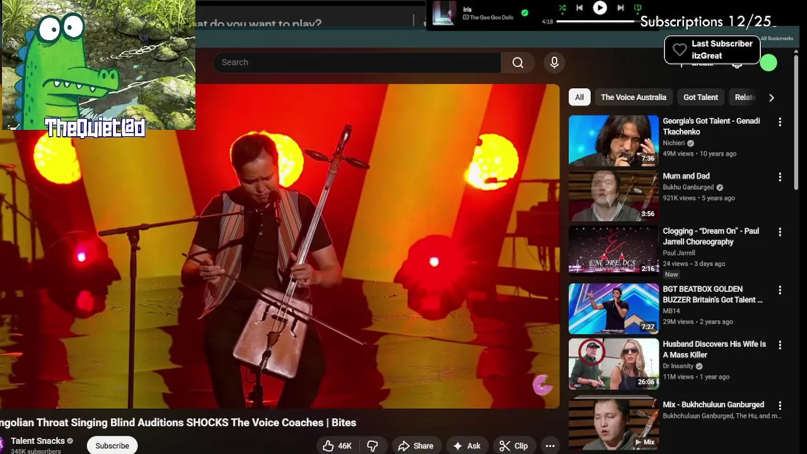Open The Goo Goo Dolls artist link
The image size is (807, 454).
tap(492, 18)
